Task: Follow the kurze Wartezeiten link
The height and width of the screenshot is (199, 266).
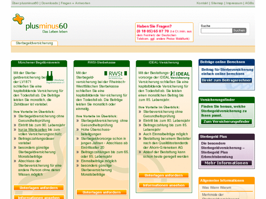Action: [33, 130]
